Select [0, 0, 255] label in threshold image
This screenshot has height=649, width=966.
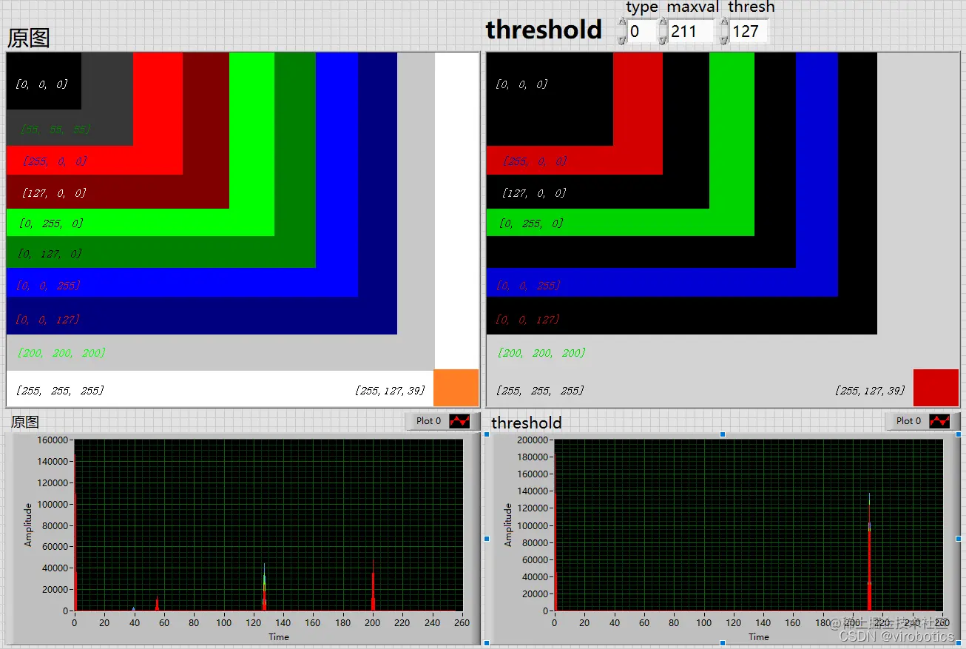[x=528, y=286]
